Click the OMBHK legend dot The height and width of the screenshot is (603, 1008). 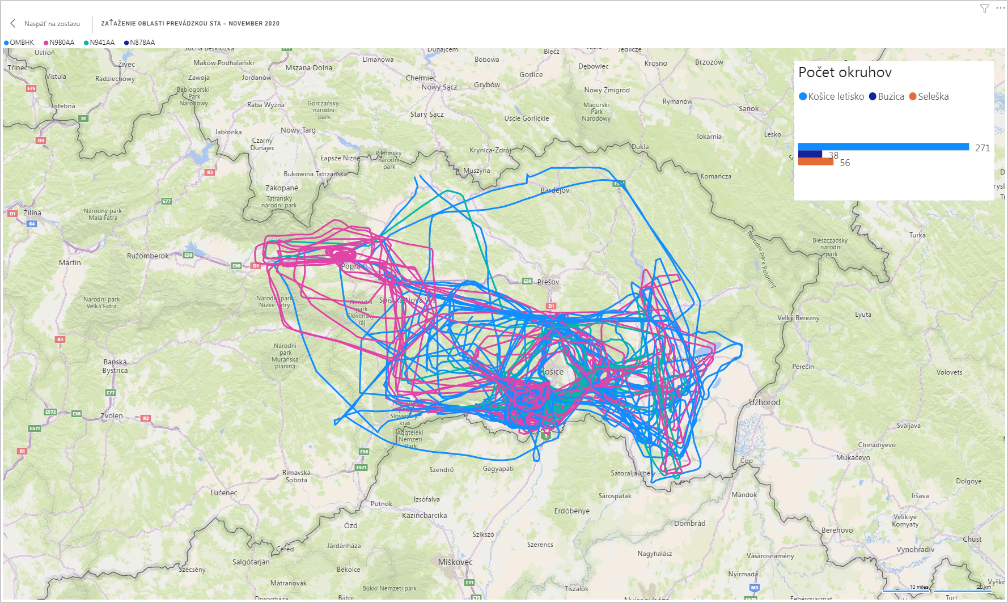pyautogui.click(x=6, y=43)
